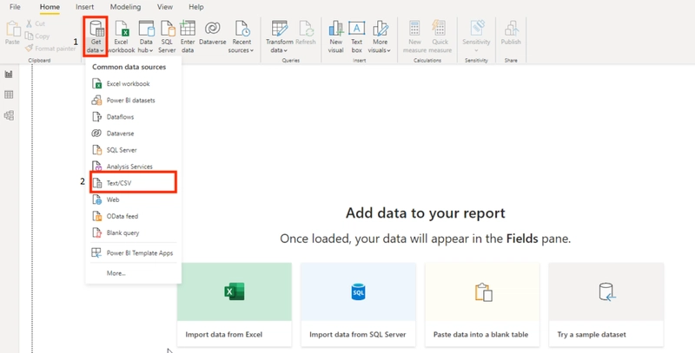The width and height of the screenshot is (695, 353).
Task: Open the File menu
Action: tap(15, 7)
